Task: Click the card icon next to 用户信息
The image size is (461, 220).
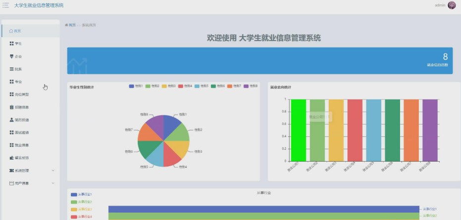Action: coord(11,183)
